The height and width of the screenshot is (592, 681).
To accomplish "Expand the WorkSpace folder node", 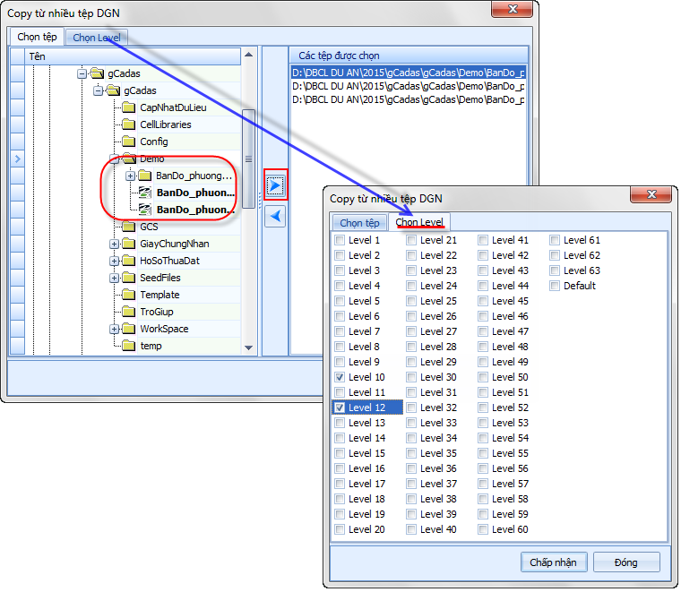I will pyautogui.click(x=114, y=329).
